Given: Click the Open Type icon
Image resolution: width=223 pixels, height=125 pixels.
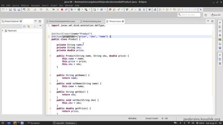Looking at the screenshot, I should pyautogui.click(x=110, y=9).
